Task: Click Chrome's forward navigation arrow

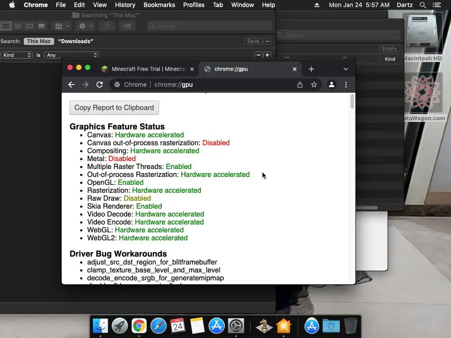Action: [x=85, y=84]
